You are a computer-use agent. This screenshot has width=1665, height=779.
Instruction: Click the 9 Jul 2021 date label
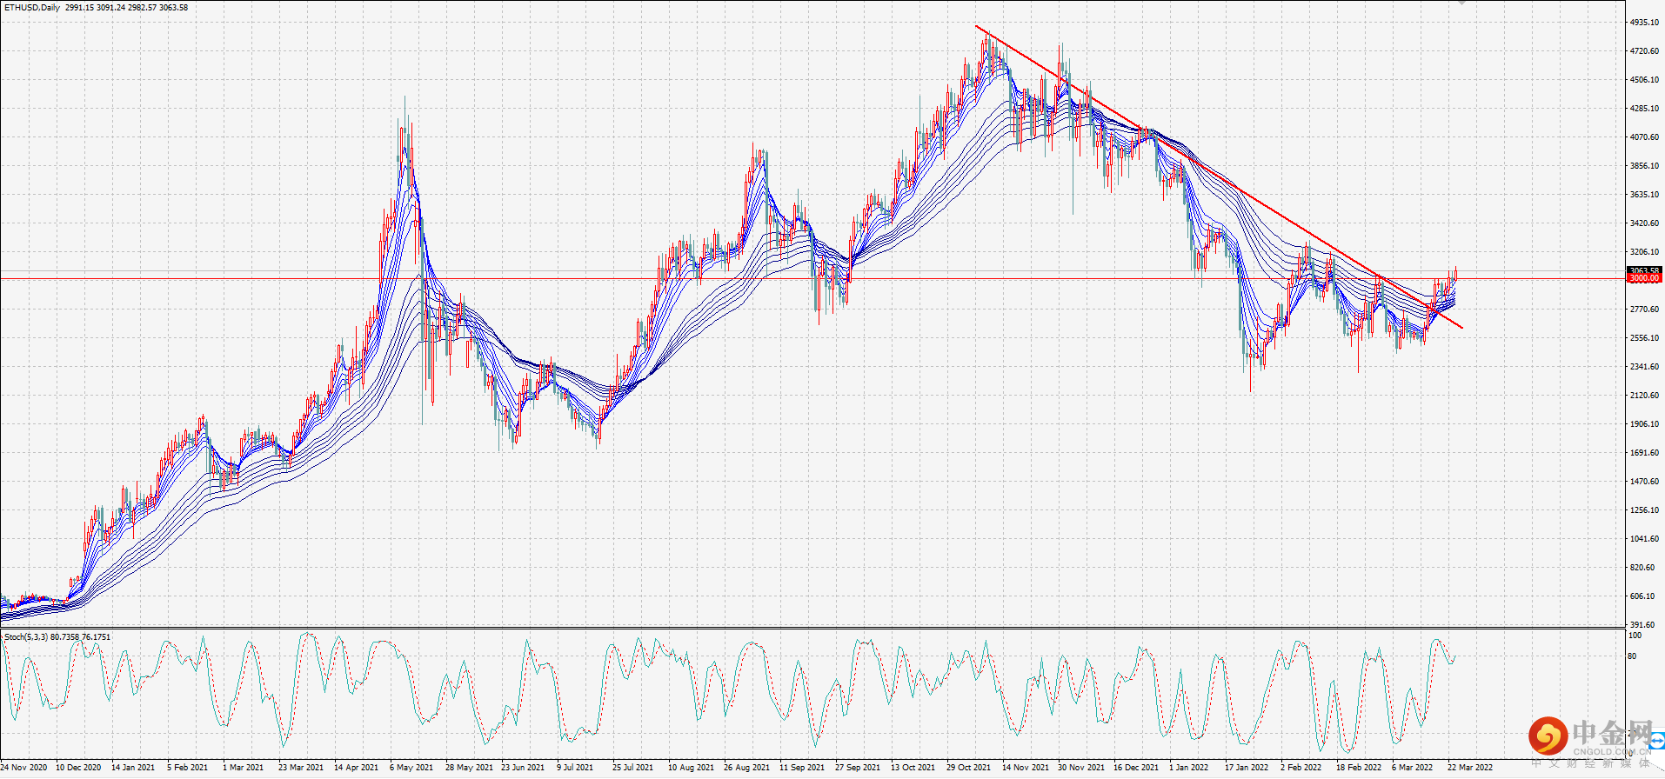pos(575,768)
